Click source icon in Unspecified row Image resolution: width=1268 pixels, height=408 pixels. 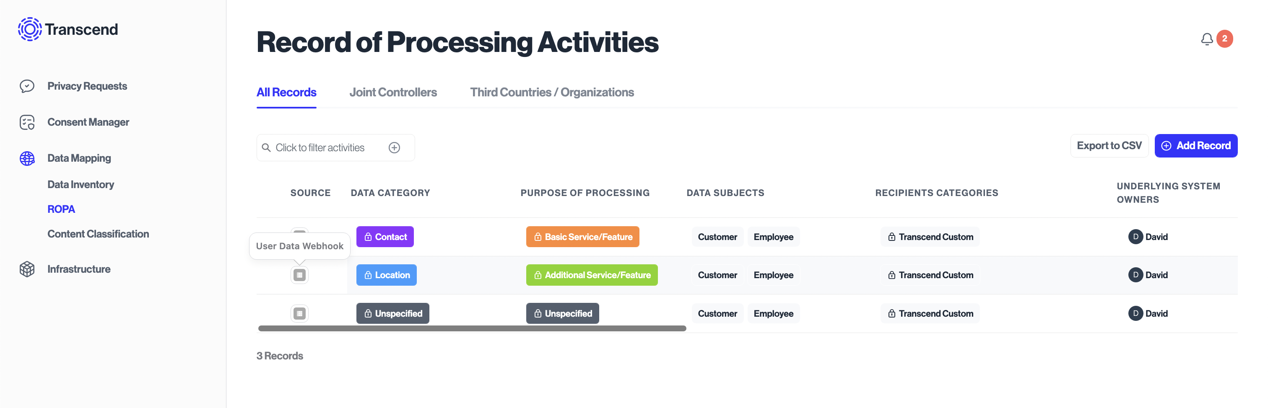pyautogui.click(x=299, y=314)
